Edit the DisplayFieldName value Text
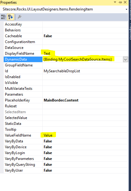 [47, 54]
